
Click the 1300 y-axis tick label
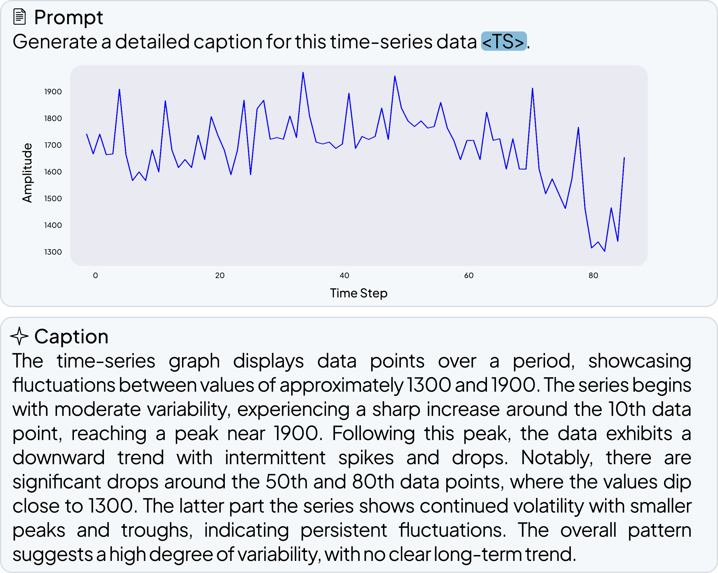[53, 252]
